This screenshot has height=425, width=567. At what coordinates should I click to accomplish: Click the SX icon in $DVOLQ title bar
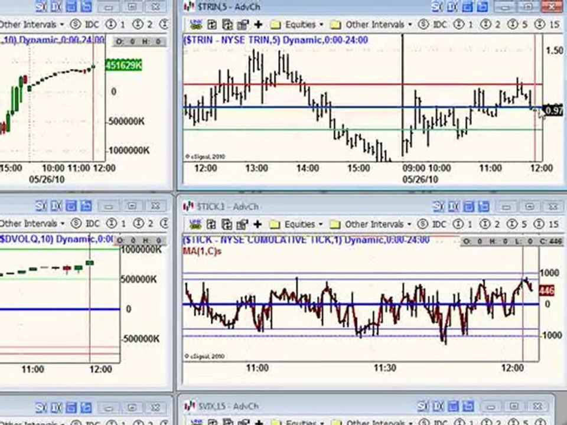[x=41, y=206]
